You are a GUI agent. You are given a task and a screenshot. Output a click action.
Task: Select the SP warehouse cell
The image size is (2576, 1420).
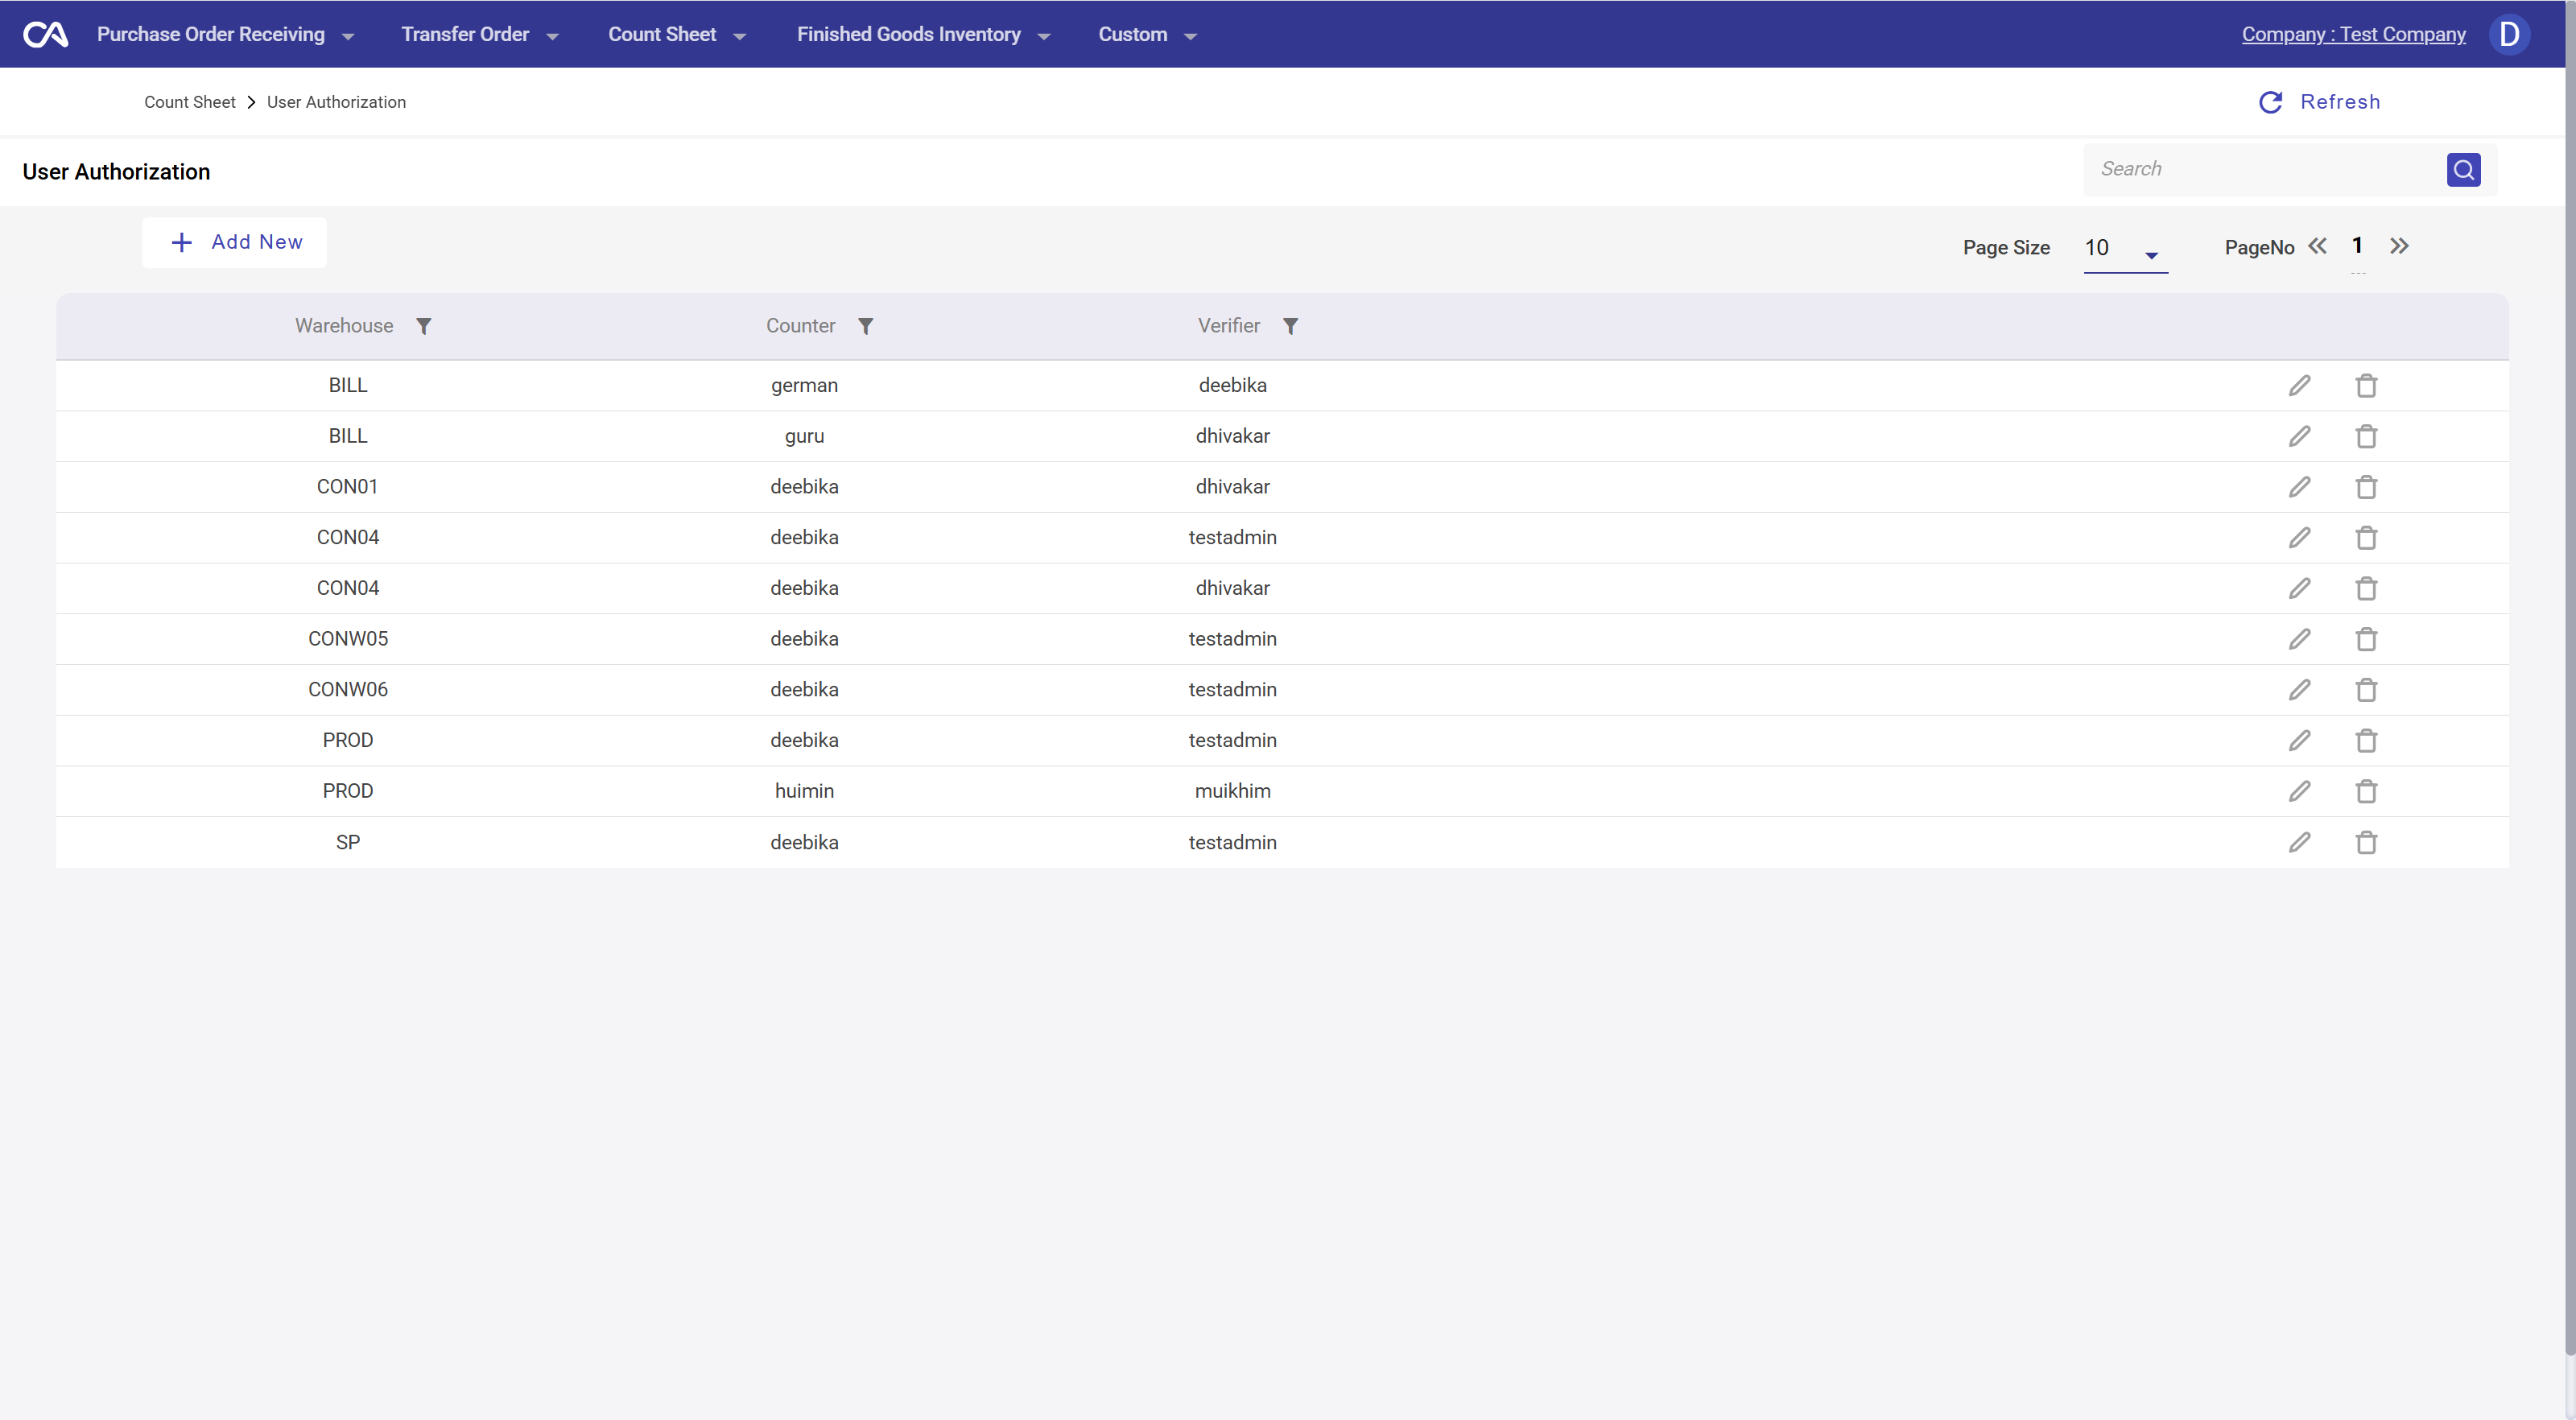348,843
